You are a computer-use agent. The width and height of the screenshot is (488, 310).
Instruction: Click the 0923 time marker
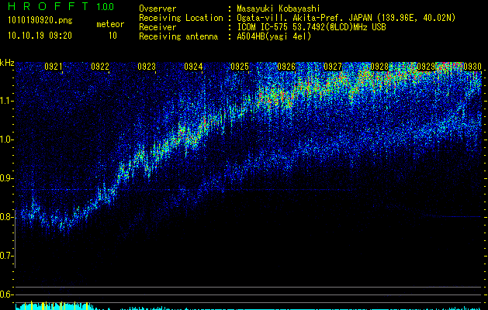pyautogui.click(x=147, y=67)
